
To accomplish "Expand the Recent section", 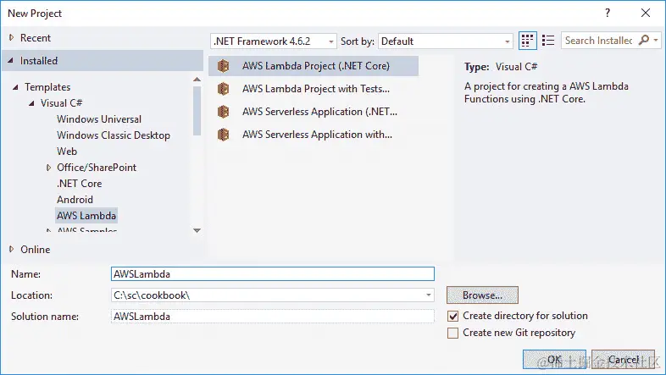I will [x=12, y=38].
